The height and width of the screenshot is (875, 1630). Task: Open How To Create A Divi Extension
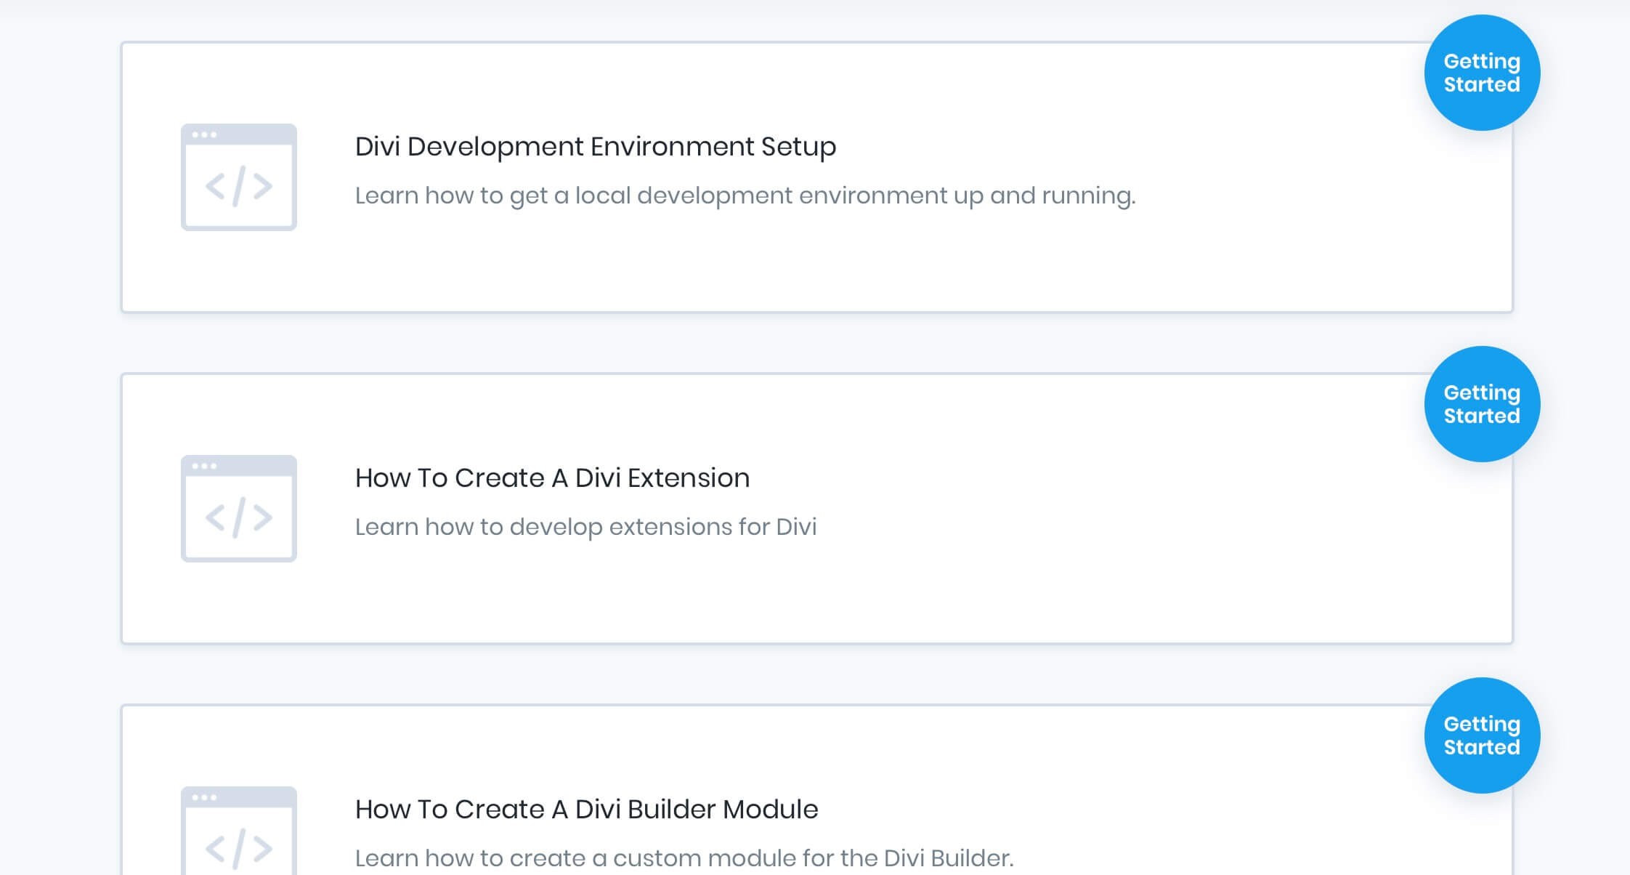click(553, 478)
